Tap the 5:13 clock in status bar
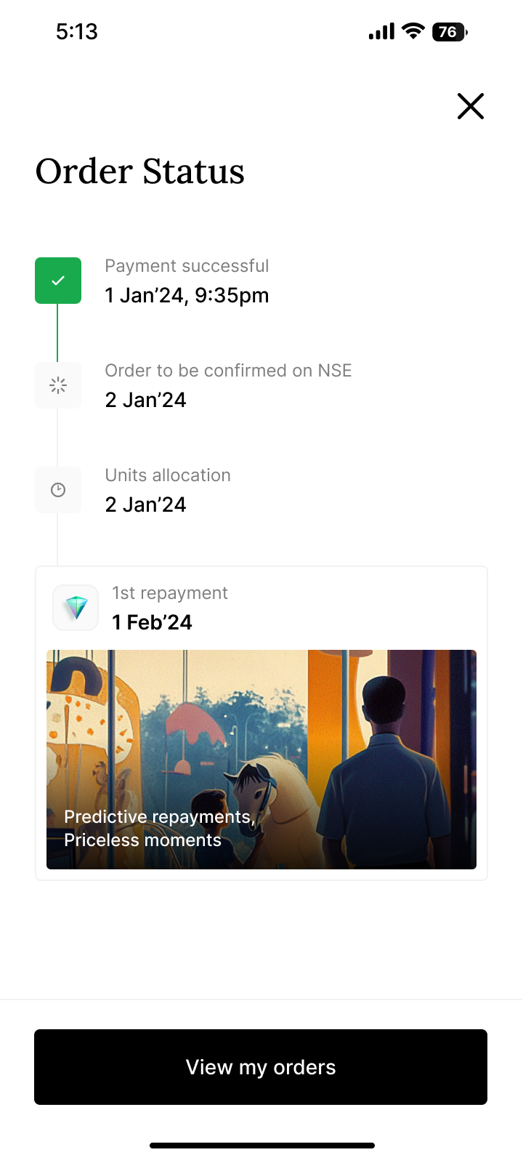This screenshot has width=523, height=1163. [x=76, y=31]
